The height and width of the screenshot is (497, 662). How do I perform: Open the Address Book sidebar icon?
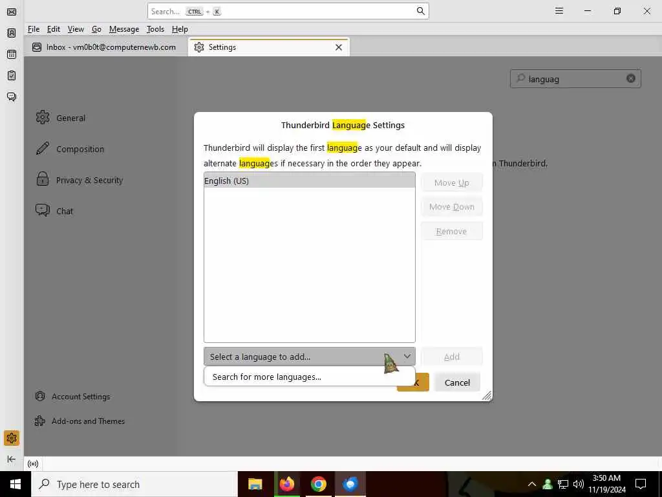(12, 33)
